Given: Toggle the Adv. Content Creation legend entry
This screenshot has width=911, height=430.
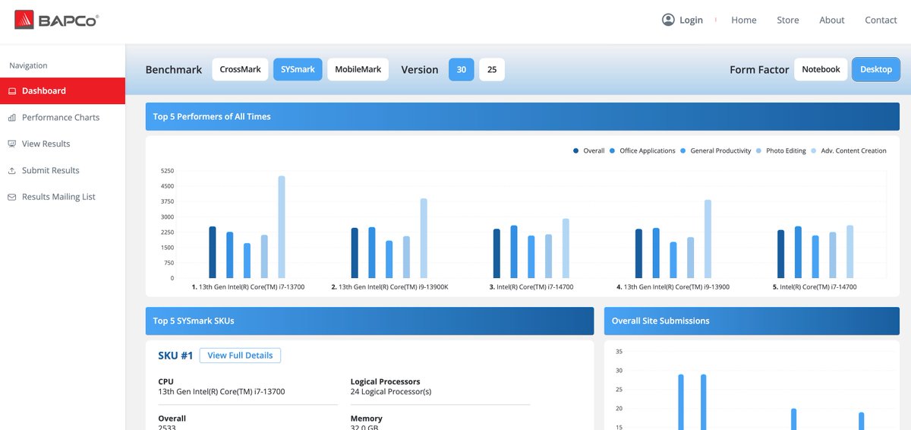Looking at the screenshot, I should coord(849,150).
